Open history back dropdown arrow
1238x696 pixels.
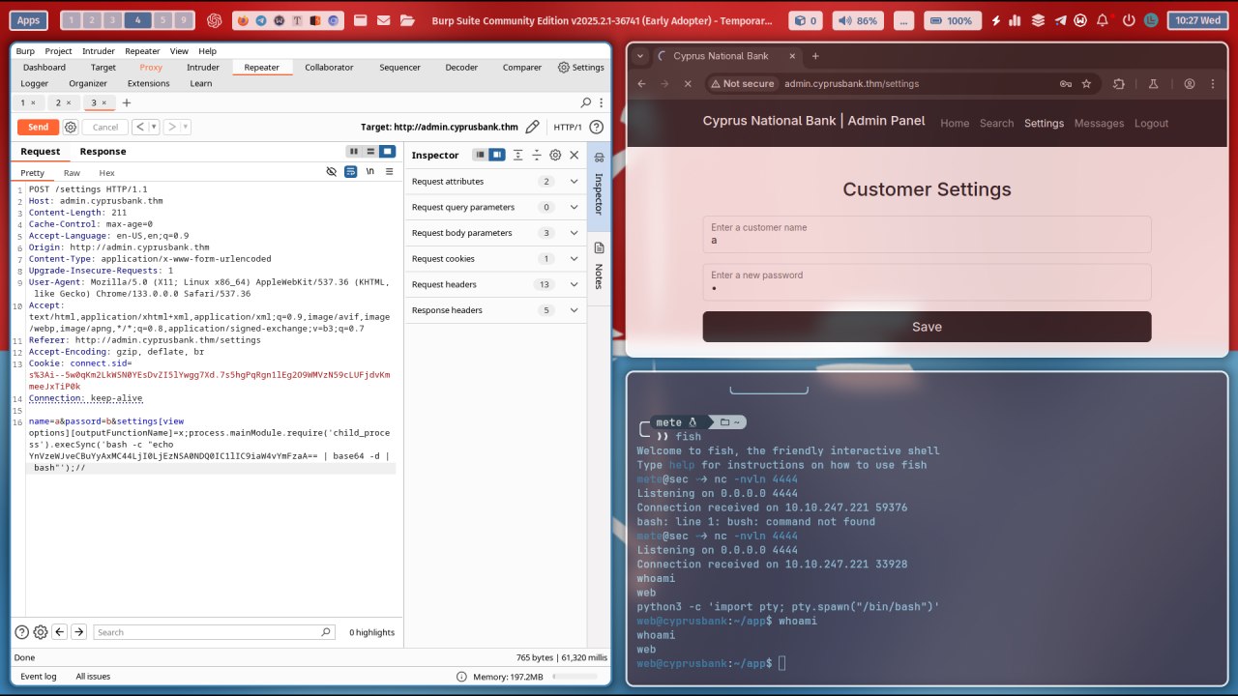tap(155, 128)
